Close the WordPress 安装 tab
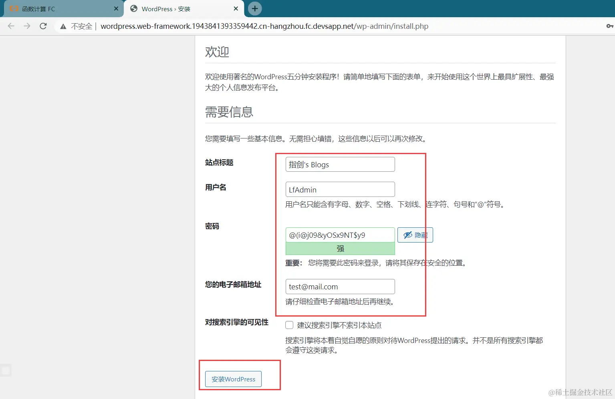The width and height of the screenshot is (615, 399). point(236,8)
